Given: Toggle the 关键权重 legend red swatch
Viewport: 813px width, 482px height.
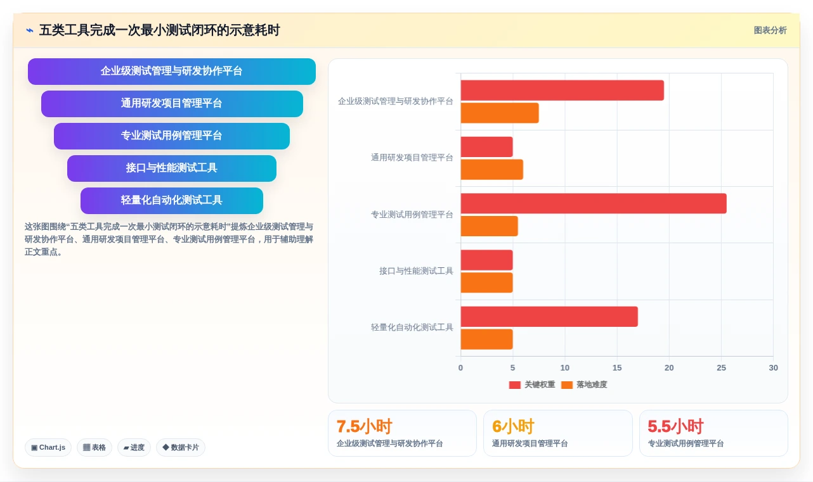Looking at the screenshot, I should (515, 385).
